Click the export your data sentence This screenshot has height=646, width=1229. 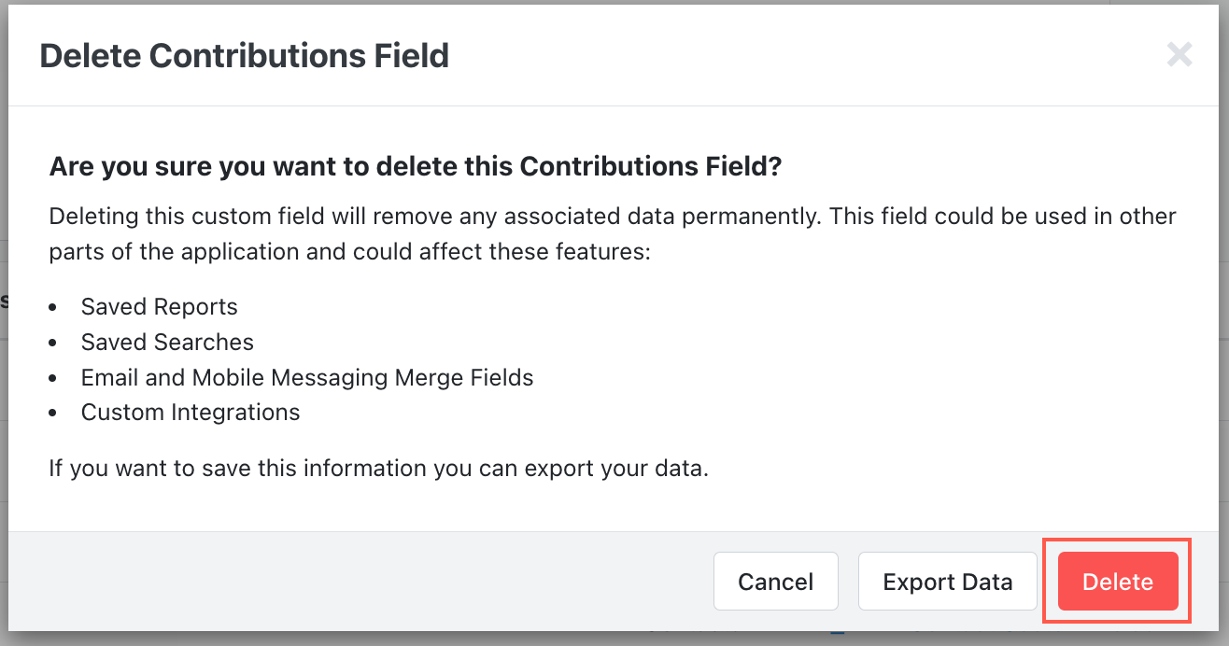[375, 468]
